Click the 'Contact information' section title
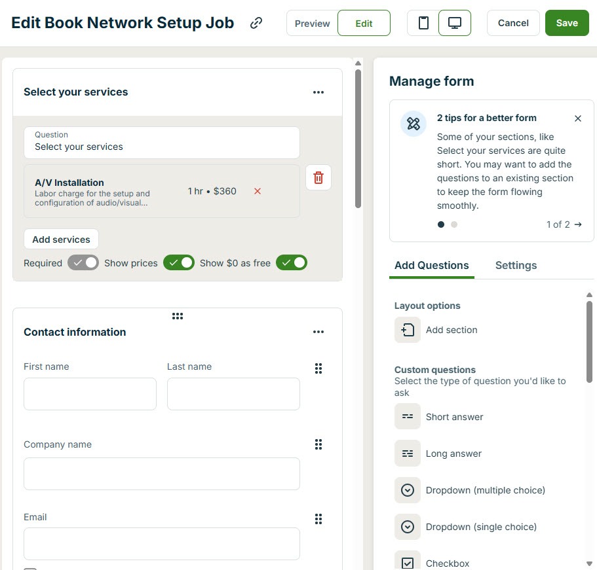The width and height of the screenshot is (597, 570). [75, 332]
